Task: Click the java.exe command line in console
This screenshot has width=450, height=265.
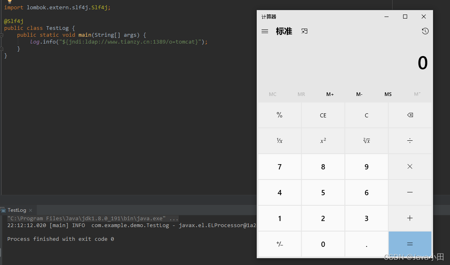Action: 93,218
